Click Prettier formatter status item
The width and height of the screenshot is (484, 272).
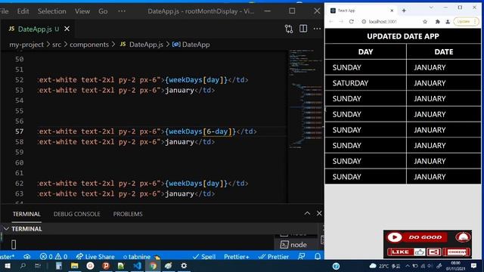point(274,257)
